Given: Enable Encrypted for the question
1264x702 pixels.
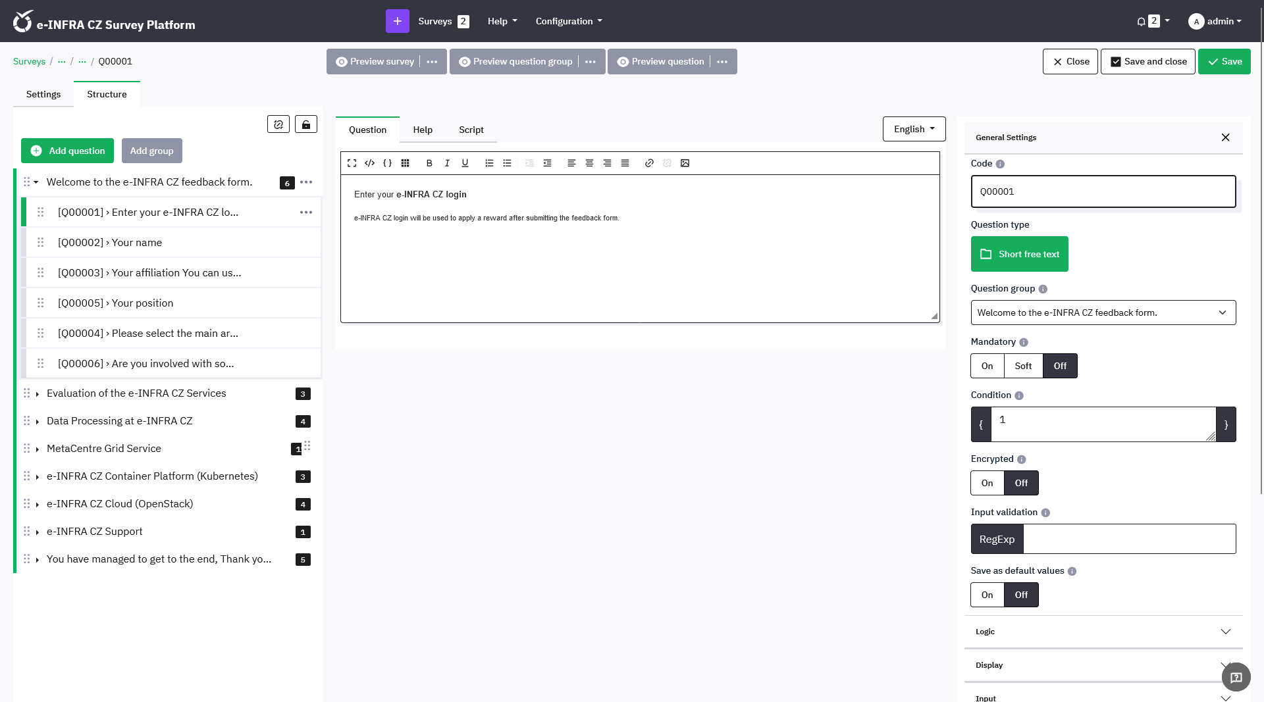Looking at the screenshot, I should point(987,482).
